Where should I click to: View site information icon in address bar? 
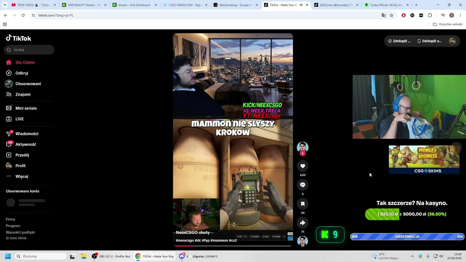[x=33, y=15]
